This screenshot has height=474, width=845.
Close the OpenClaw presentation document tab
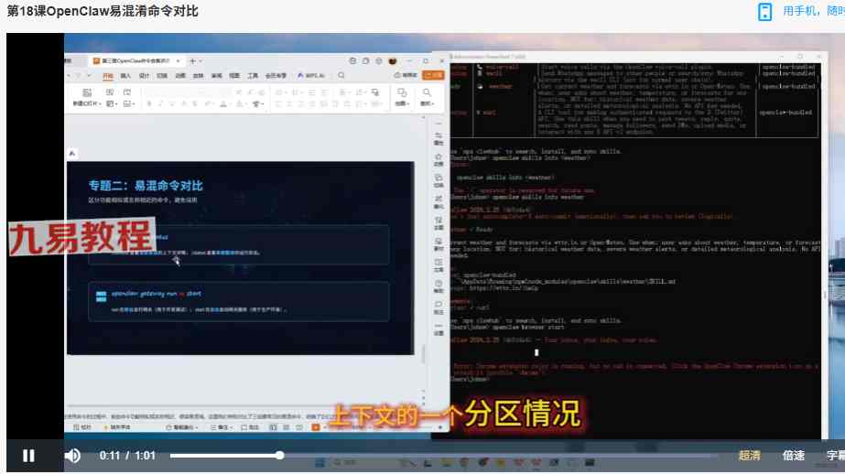pyautogui.click(x=179, y=60)
